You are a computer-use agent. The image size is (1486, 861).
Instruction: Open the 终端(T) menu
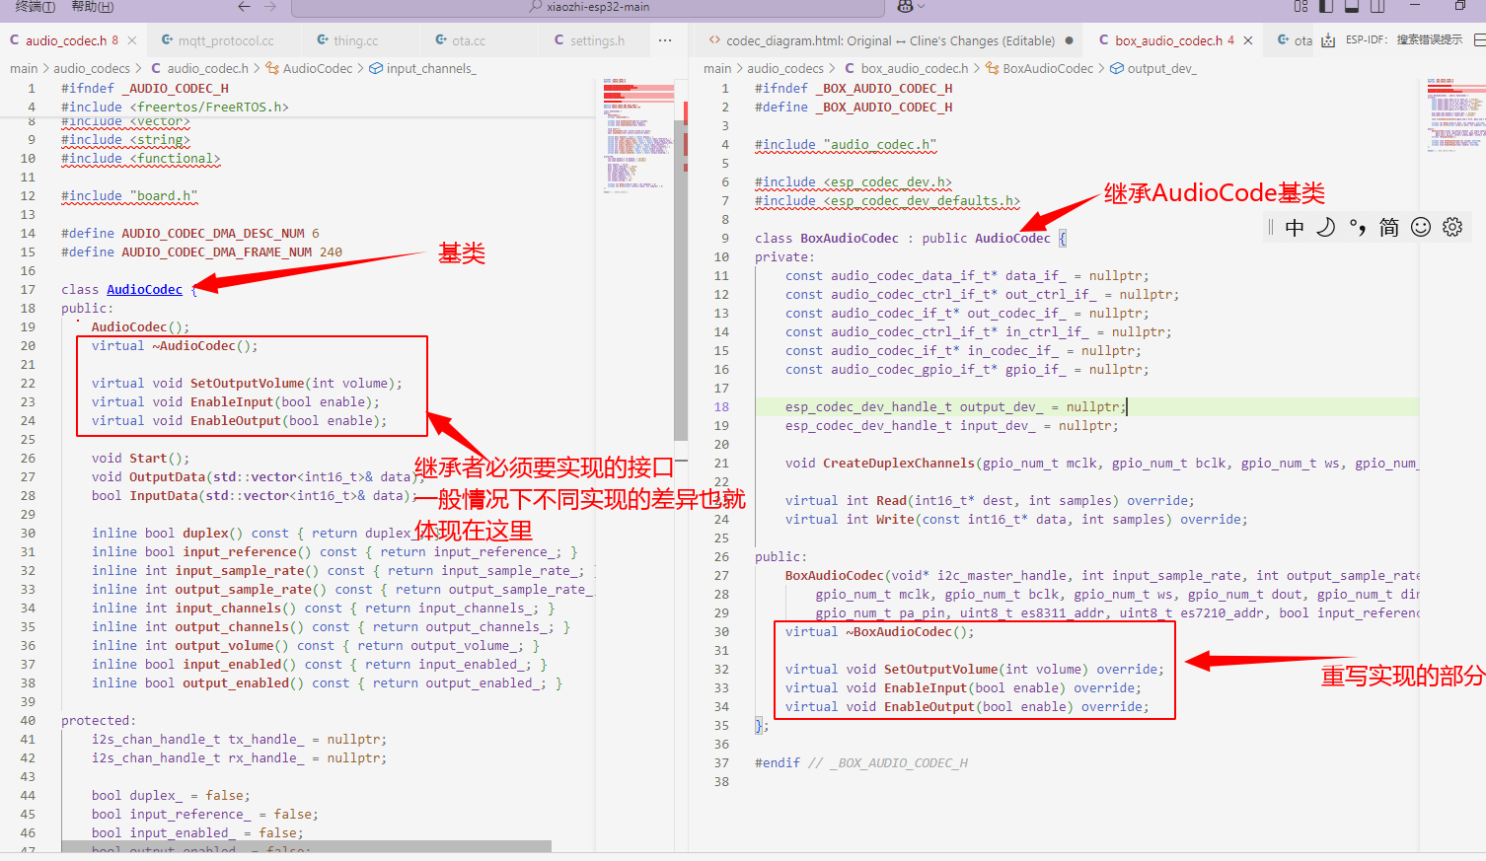tap(36, 7)
